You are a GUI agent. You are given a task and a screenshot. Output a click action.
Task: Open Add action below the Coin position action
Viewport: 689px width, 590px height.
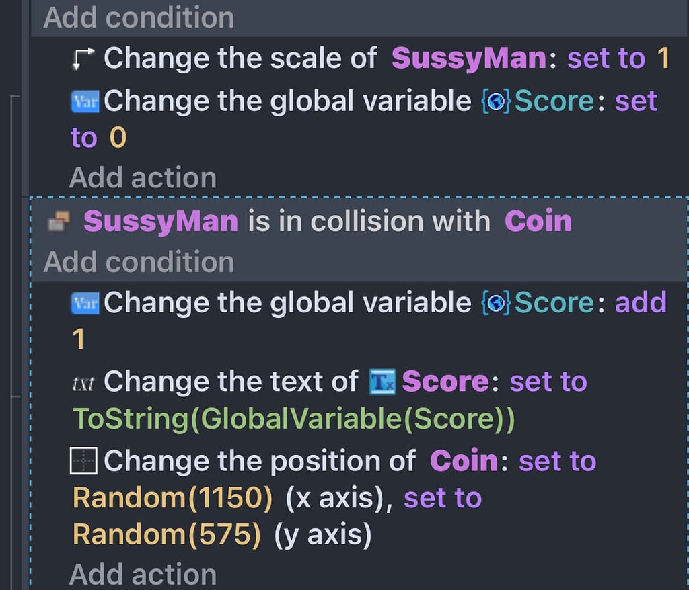pos(143,575)
